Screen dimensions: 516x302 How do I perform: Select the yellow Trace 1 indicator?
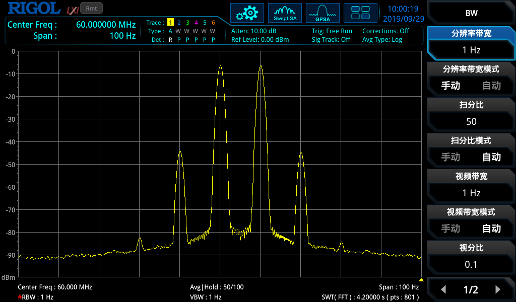171,23
